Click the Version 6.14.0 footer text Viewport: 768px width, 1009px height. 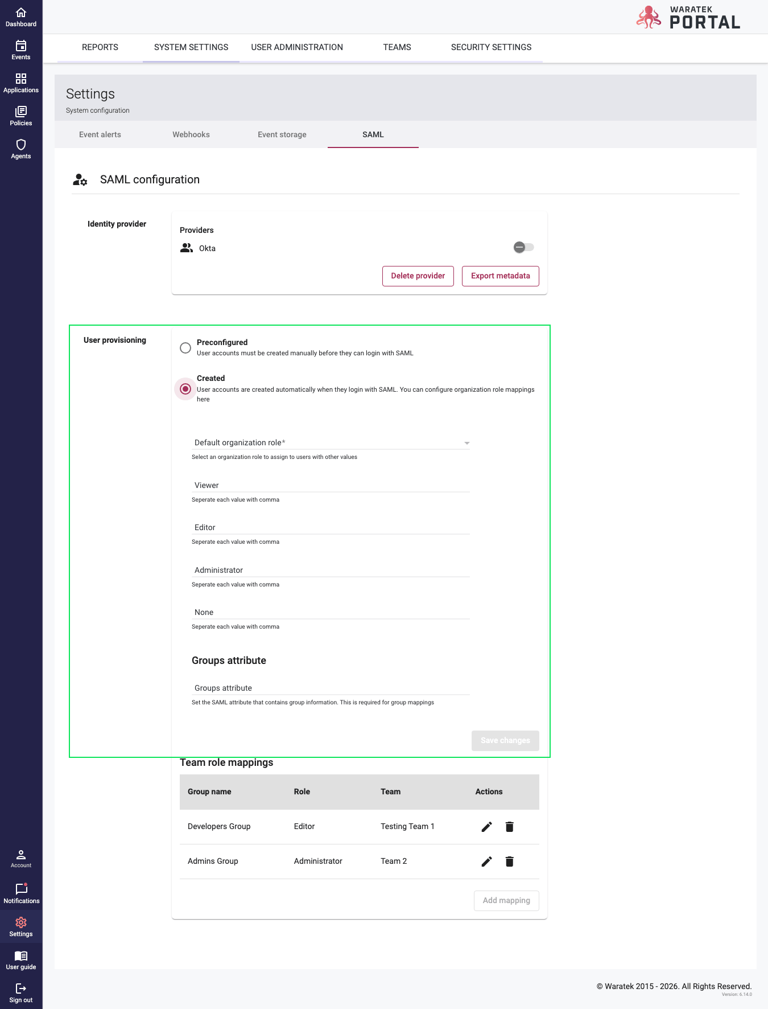(x=737, y=995)
